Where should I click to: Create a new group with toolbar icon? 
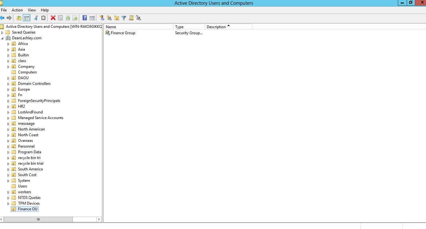[109, 18]
